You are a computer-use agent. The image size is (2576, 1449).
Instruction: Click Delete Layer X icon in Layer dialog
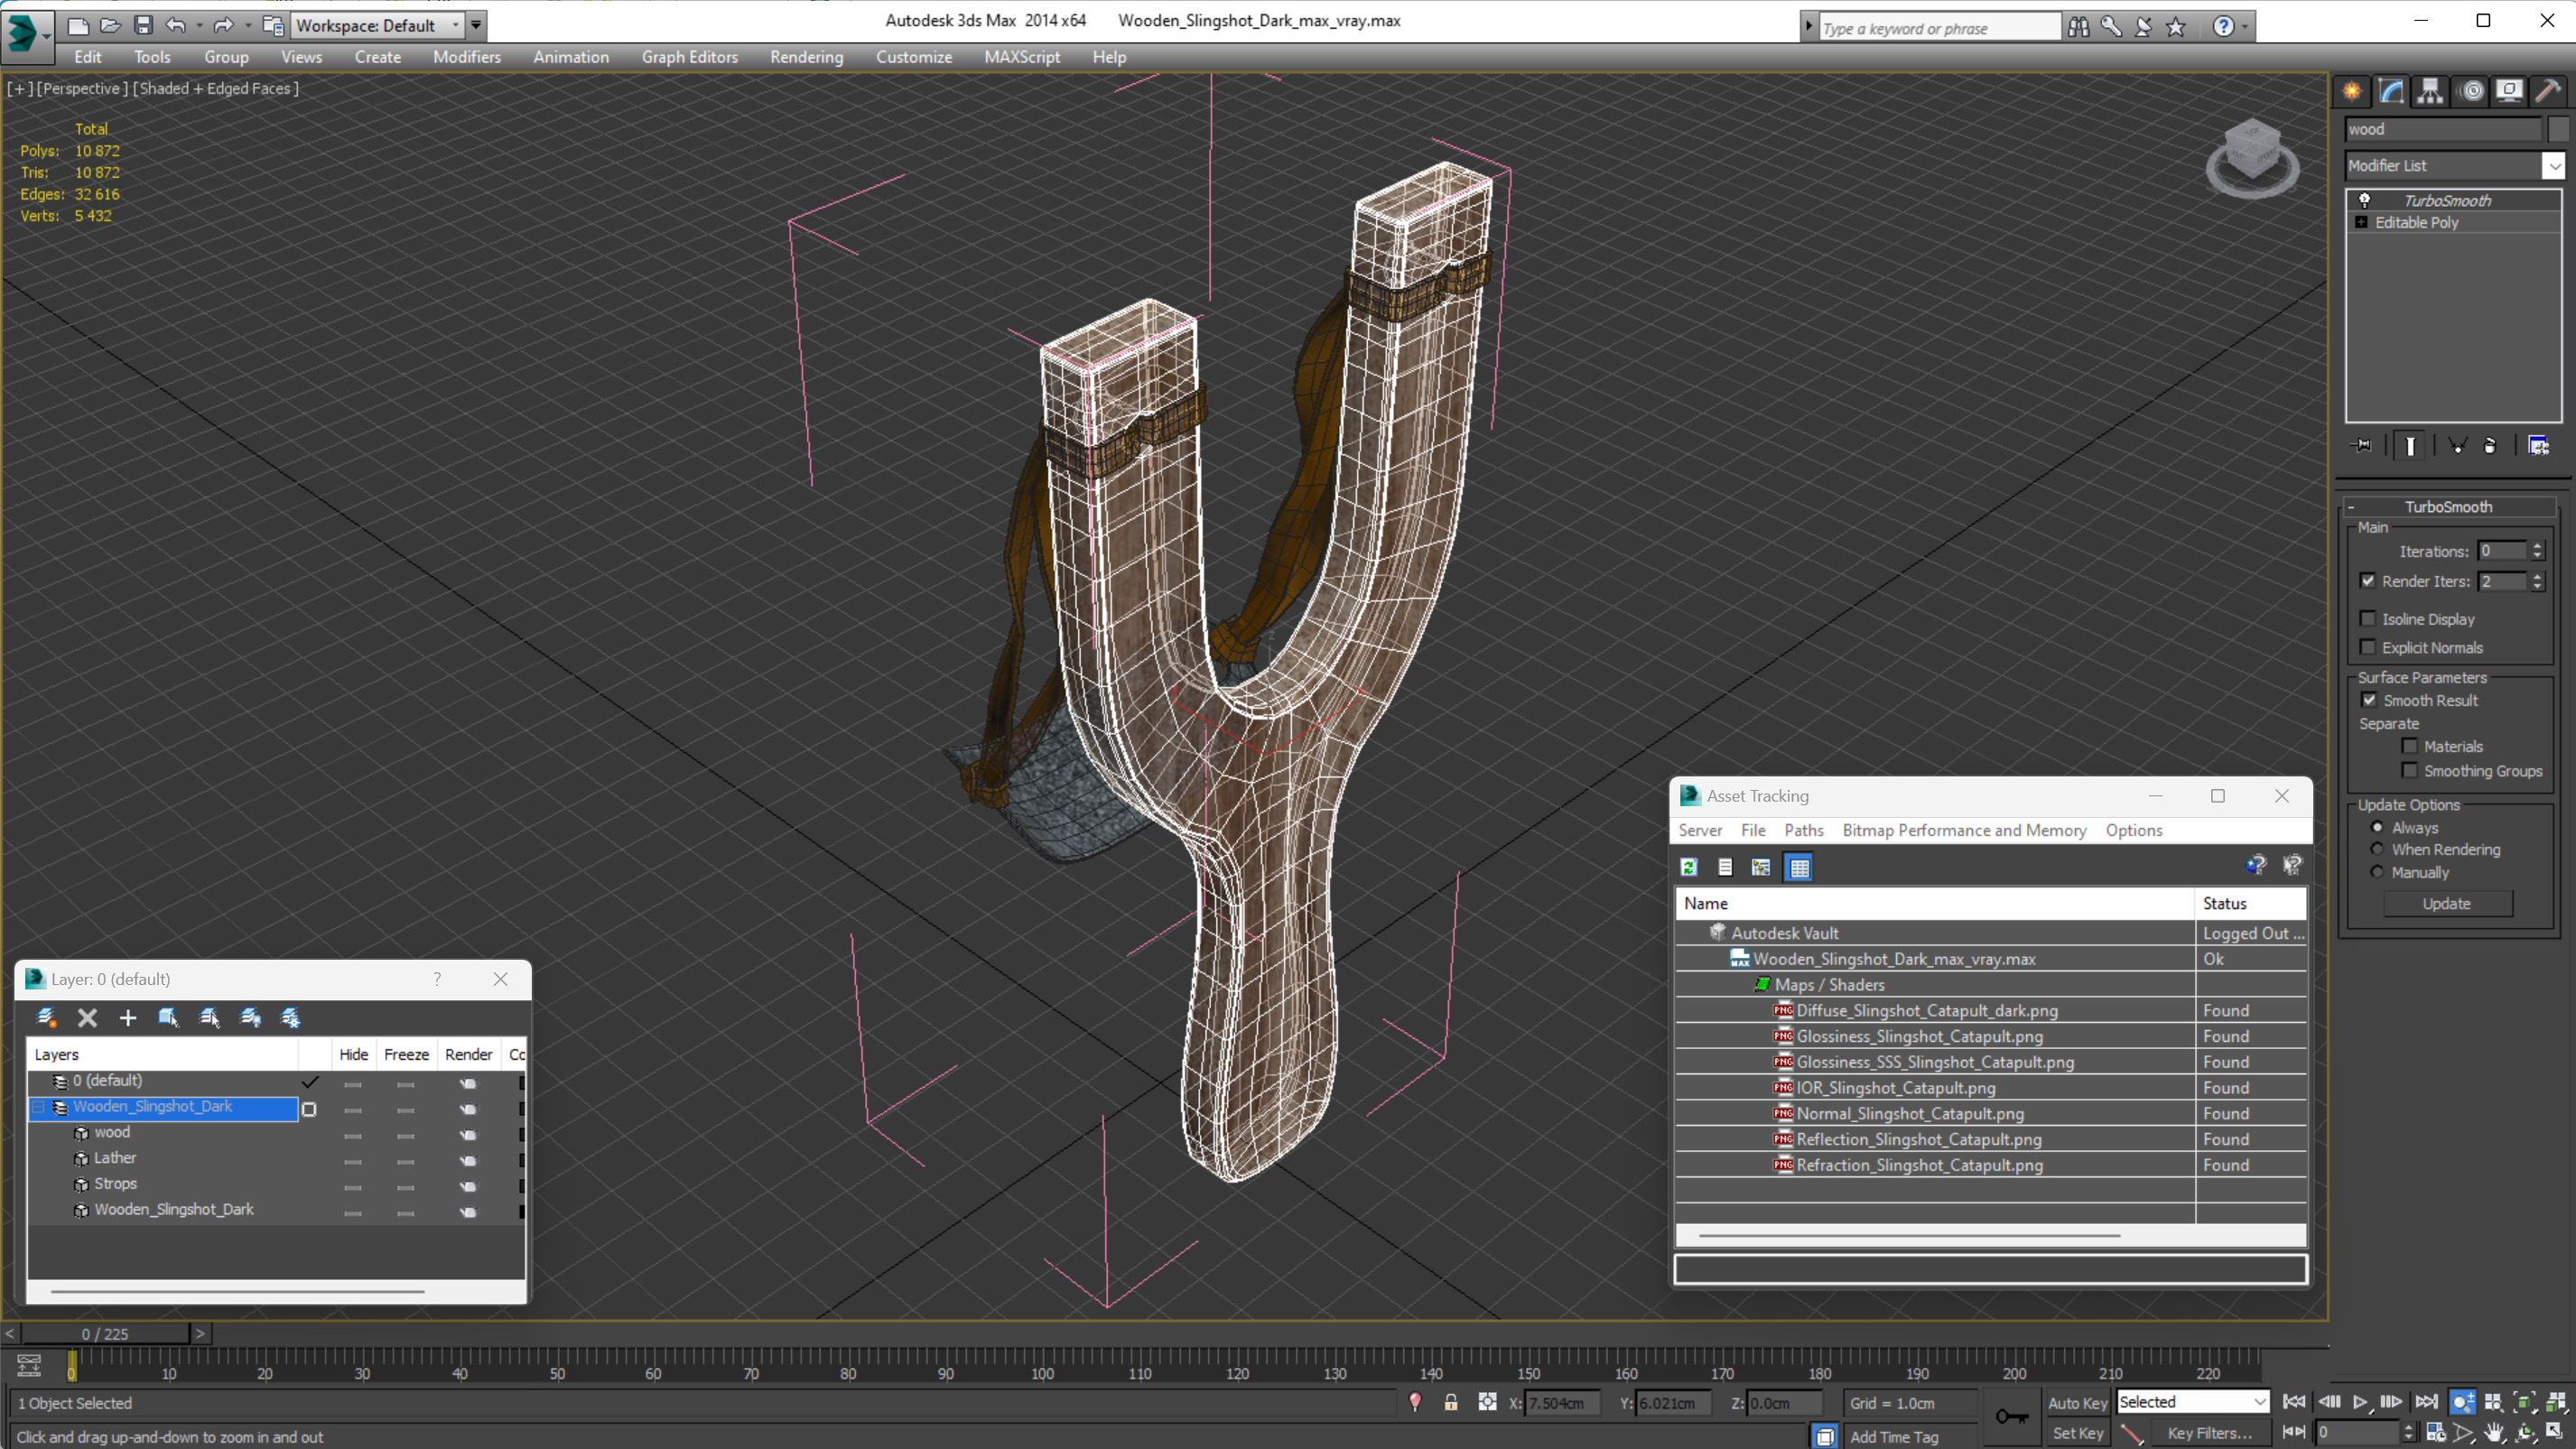(x=87, y=1018)
